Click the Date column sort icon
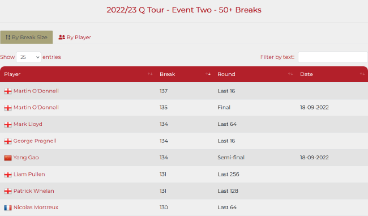This screenshot has width=368, height=216. point(362,74)
